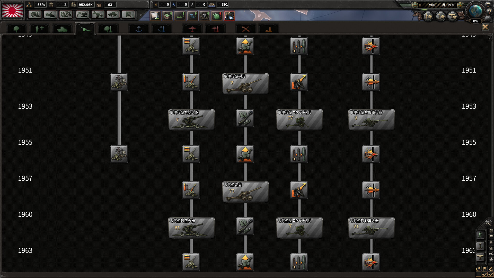Open the Research menu button
494x278 pixels.
[35, 15]
